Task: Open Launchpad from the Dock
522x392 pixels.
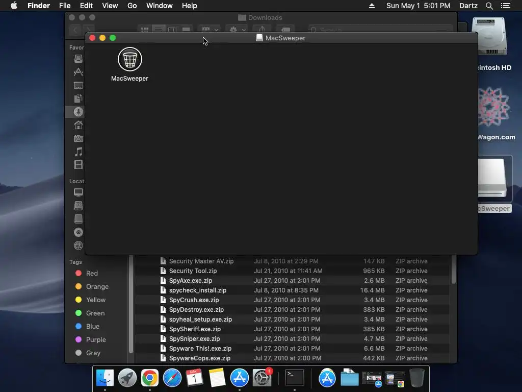Action: click(127, 378)
